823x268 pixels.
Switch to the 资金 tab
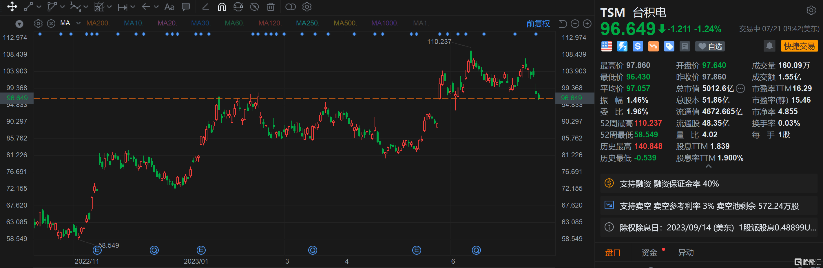click(649, 252)
